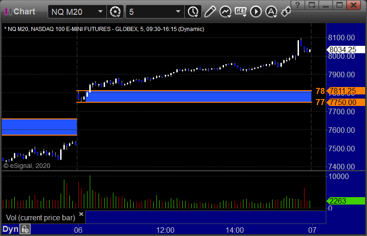The image size is (367, 236).
Task: Click the green 2263 volume tag
Action: pyautogui.click(x=346, y=201)
